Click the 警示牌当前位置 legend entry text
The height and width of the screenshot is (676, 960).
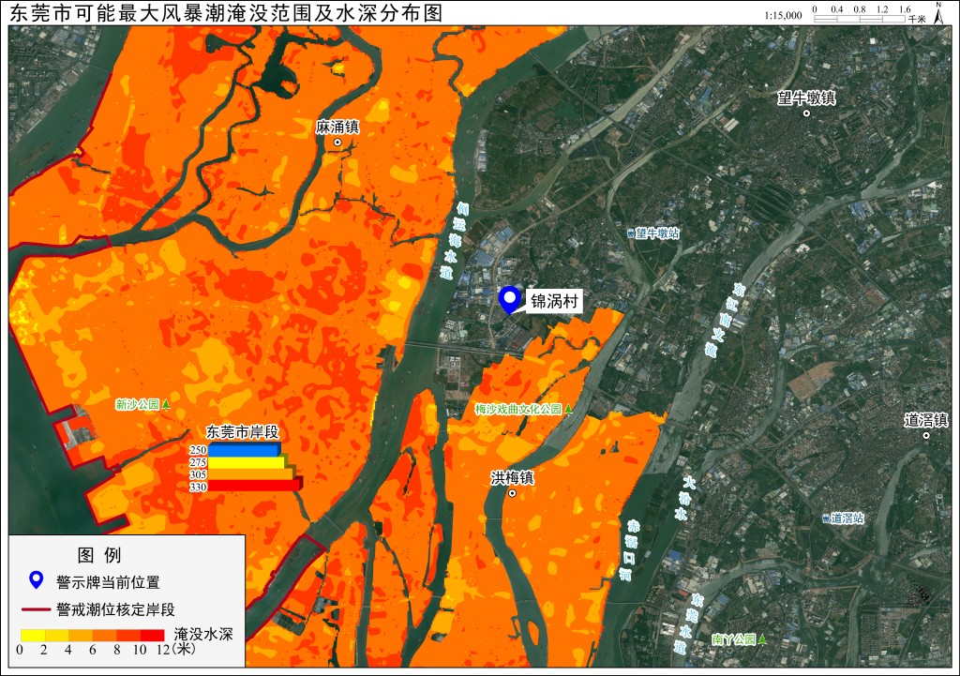coord(108,581)
